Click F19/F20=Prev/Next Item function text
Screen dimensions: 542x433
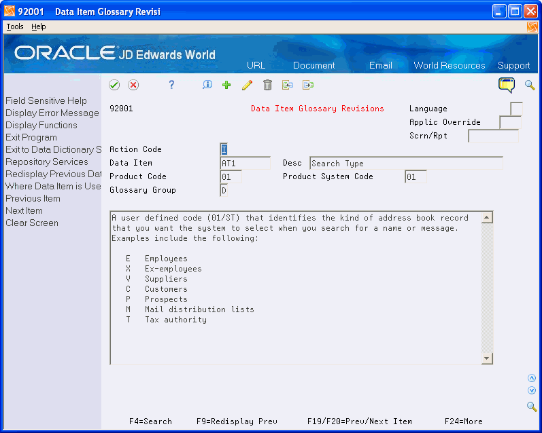tap(360, 421)
